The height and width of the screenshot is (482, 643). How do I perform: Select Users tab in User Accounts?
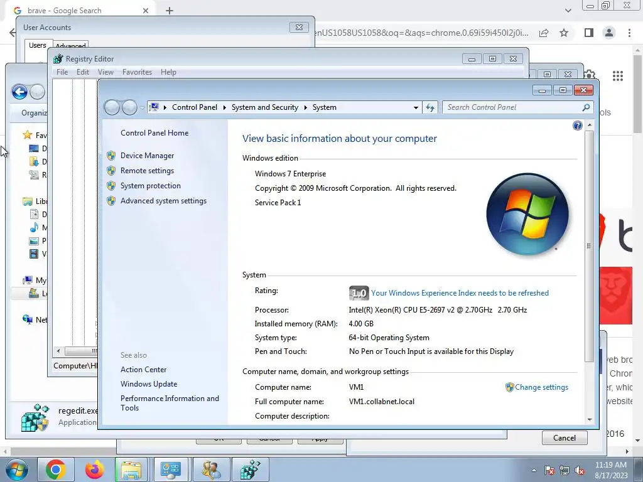click(x=37, y=45)
